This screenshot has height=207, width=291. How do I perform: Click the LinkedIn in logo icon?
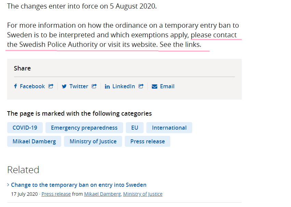point(107,86)
